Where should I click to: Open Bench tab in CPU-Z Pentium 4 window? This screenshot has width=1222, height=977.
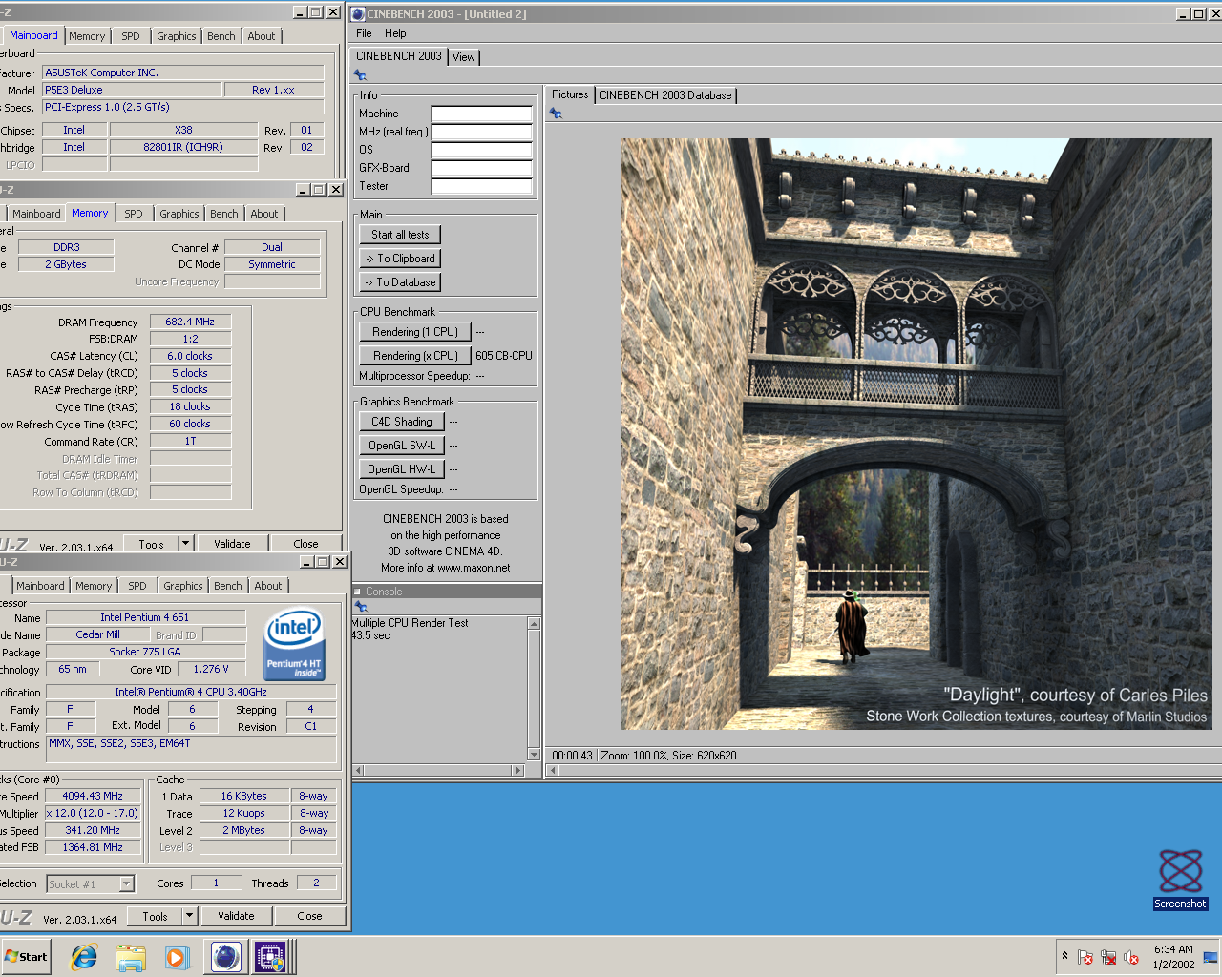pyautogui.click(x=228, y=586)
